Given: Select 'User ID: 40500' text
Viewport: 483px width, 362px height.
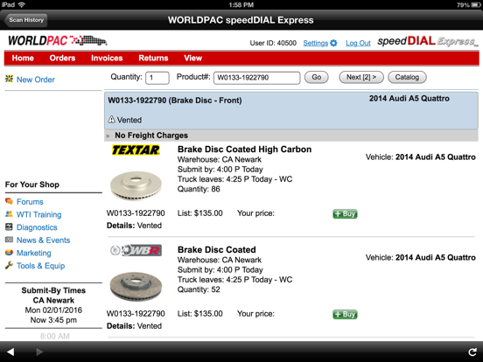Looking at the screenshot, I should (273, 43).
